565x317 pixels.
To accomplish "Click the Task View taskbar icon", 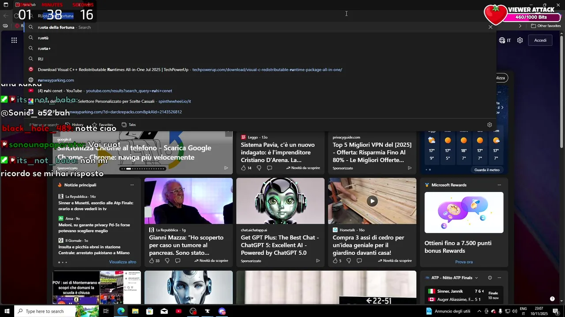I will pyautogui.click(x=105, y=311).
